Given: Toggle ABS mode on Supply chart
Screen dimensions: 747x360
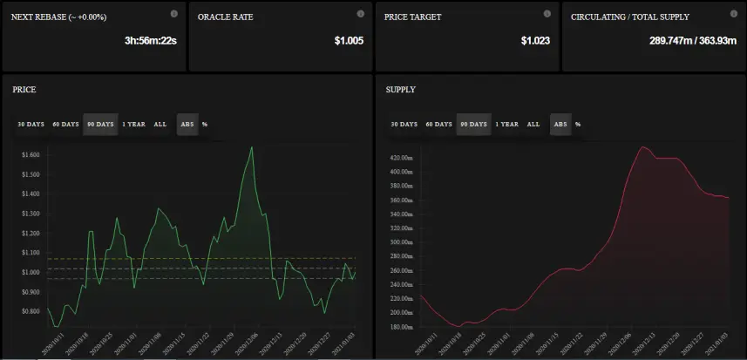Looking at the screenshot, I should pyautogui.click(x=560, y=125).
